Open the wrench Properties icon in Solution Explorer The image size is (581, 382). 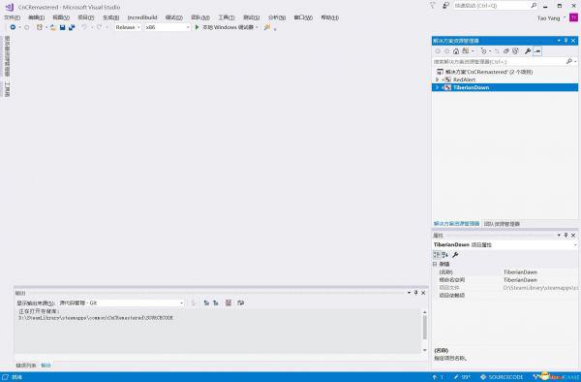click(x=528, y=51)
